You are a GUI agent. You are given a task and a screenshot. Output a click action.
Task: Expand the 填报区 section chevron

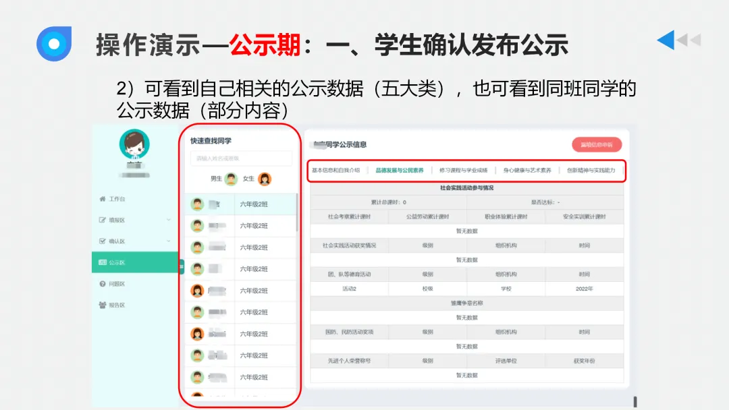(168, 221)
